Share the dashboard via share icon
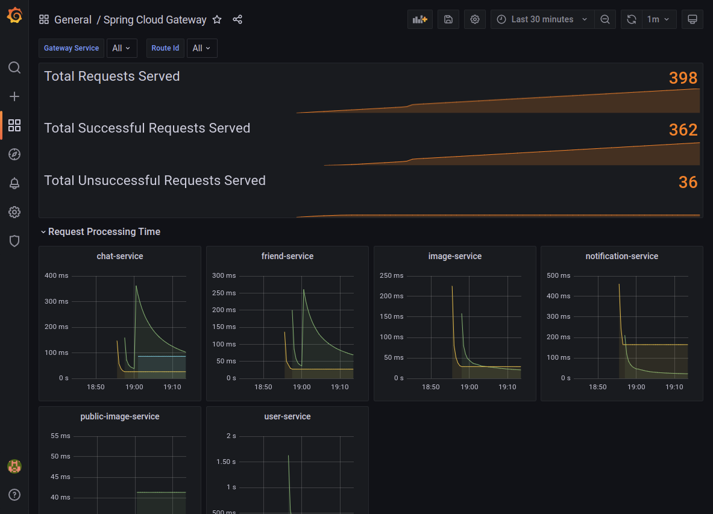 click(x=237, y=19)
